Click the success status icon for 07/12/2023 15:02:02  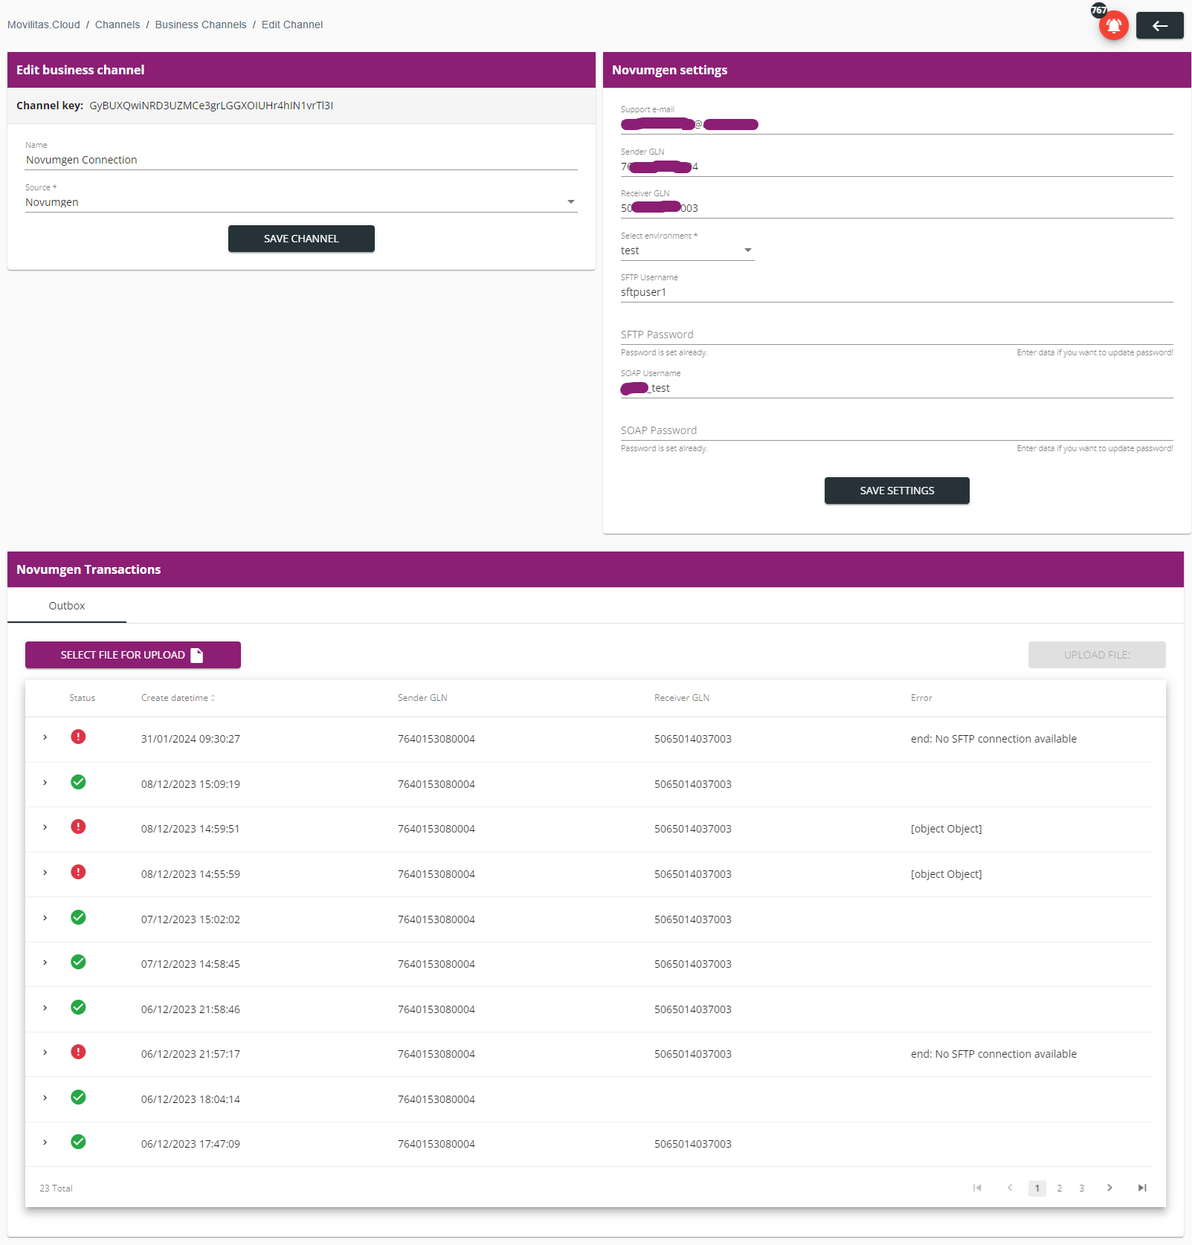[78, 917]
